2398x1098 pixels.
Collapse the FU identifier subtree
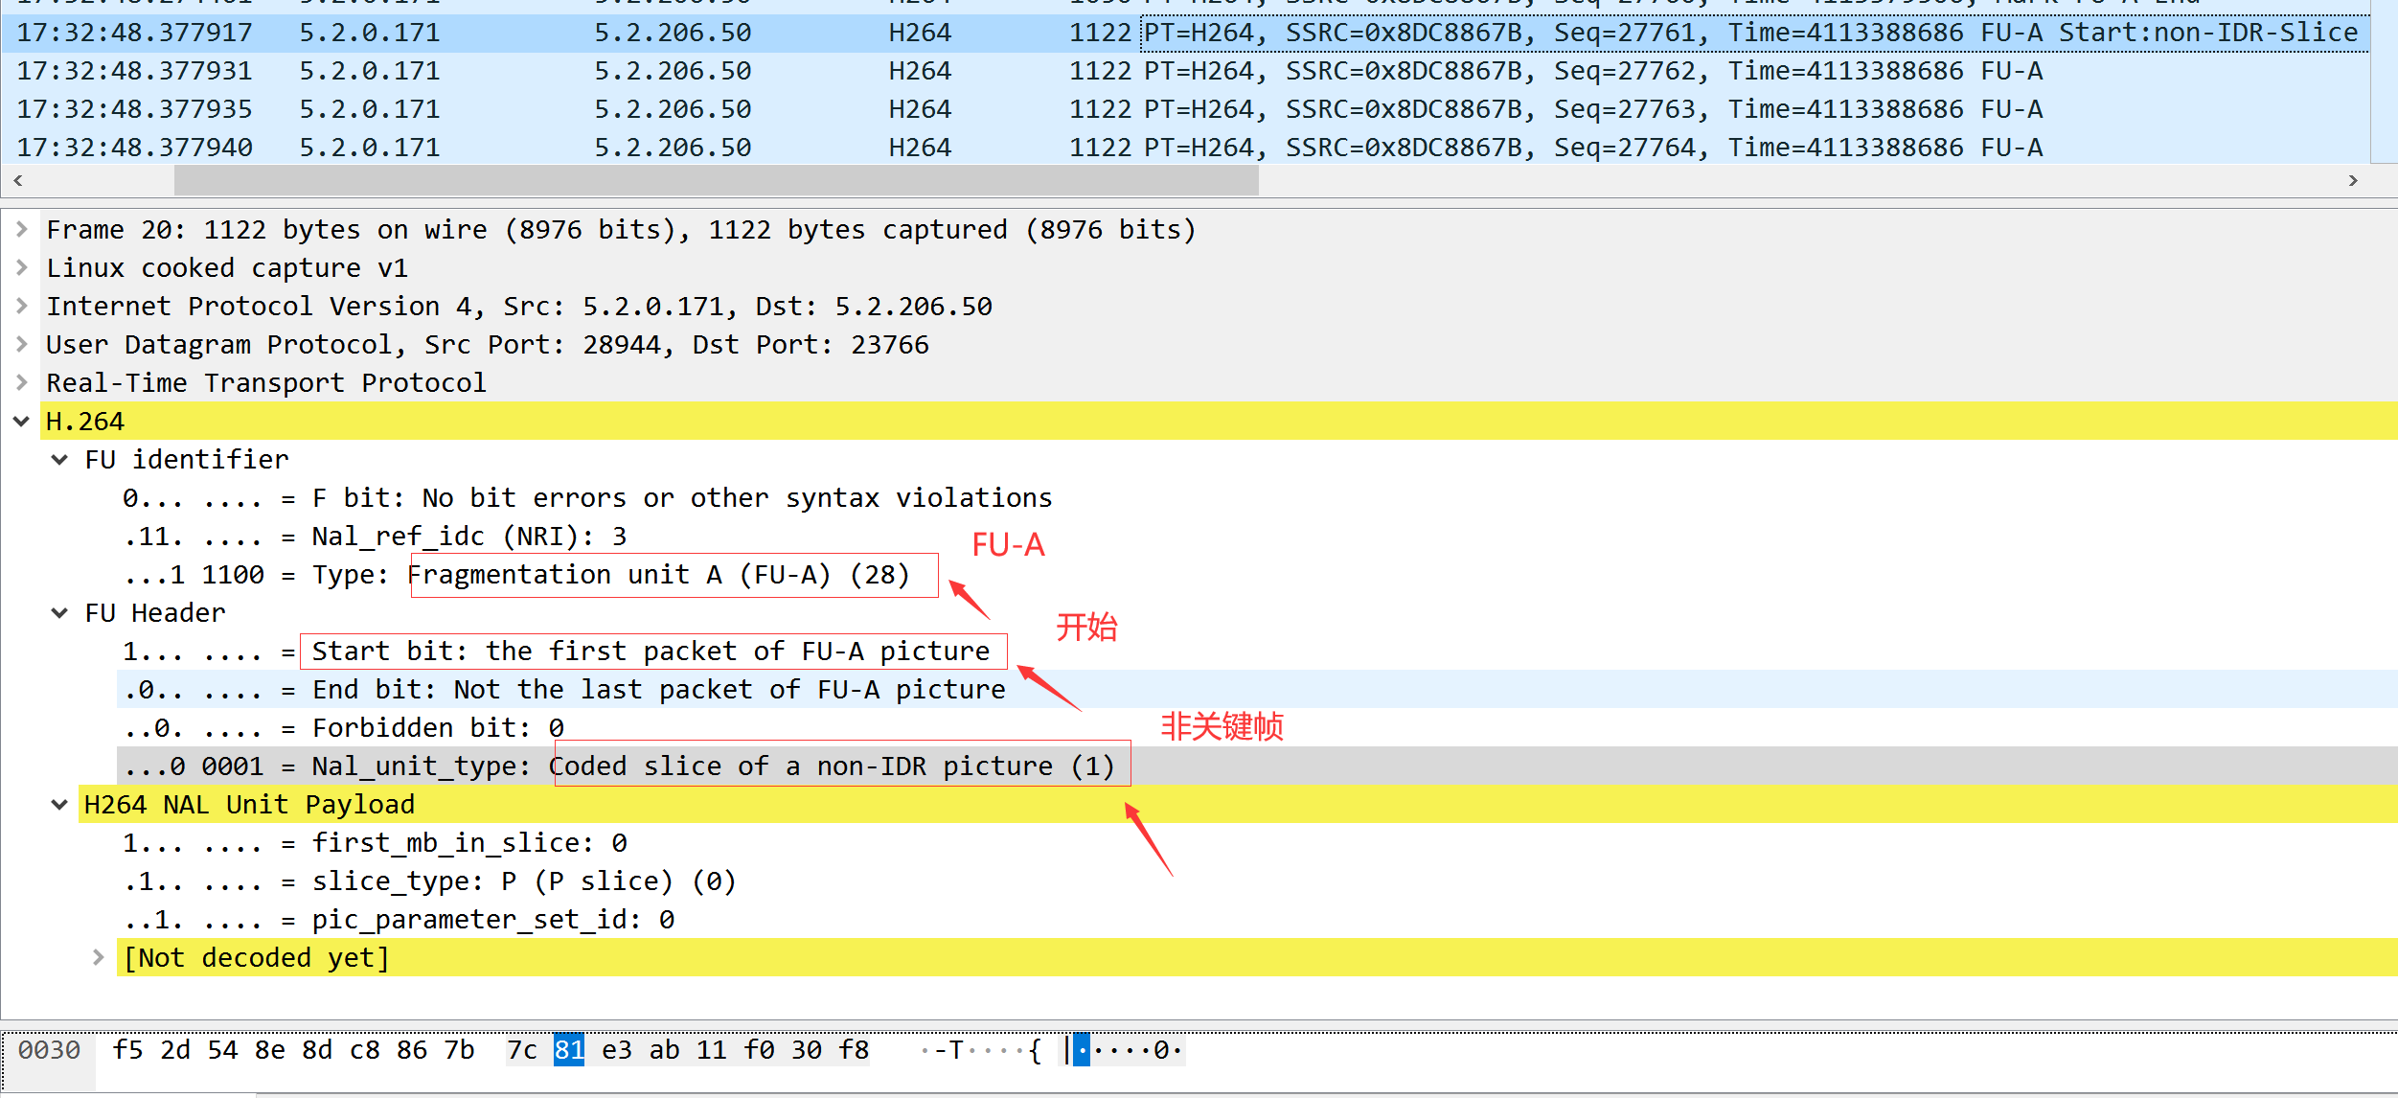pos(58,459)
